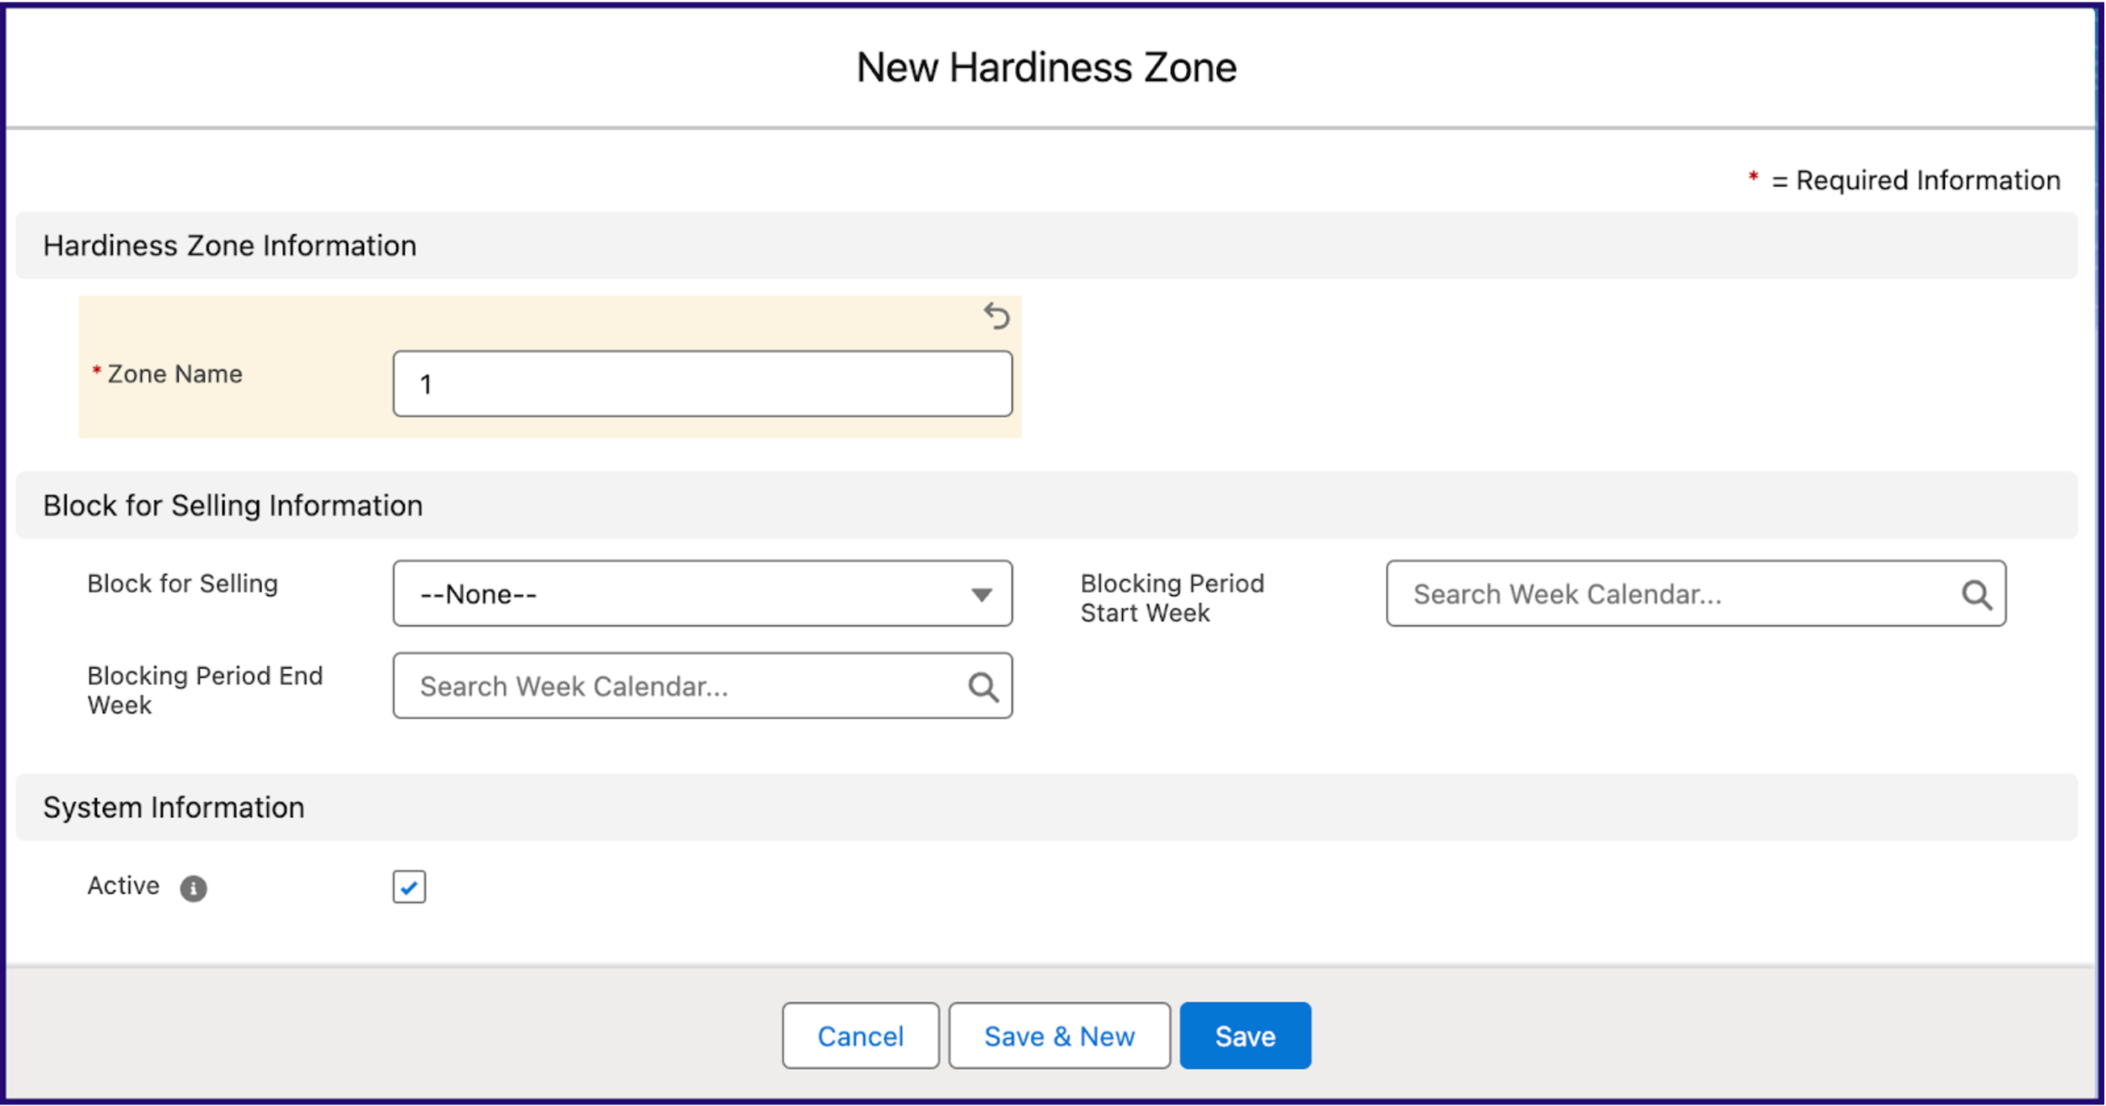Viewport: 2106px width, 1106px height.
Task: Click the Block for Selling Information section header
Action: (x=1047, y=505)
